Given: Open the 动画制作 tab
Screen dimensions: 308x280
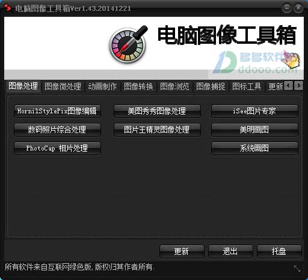Looking at the screenshot, I should [x=102, y=86].
